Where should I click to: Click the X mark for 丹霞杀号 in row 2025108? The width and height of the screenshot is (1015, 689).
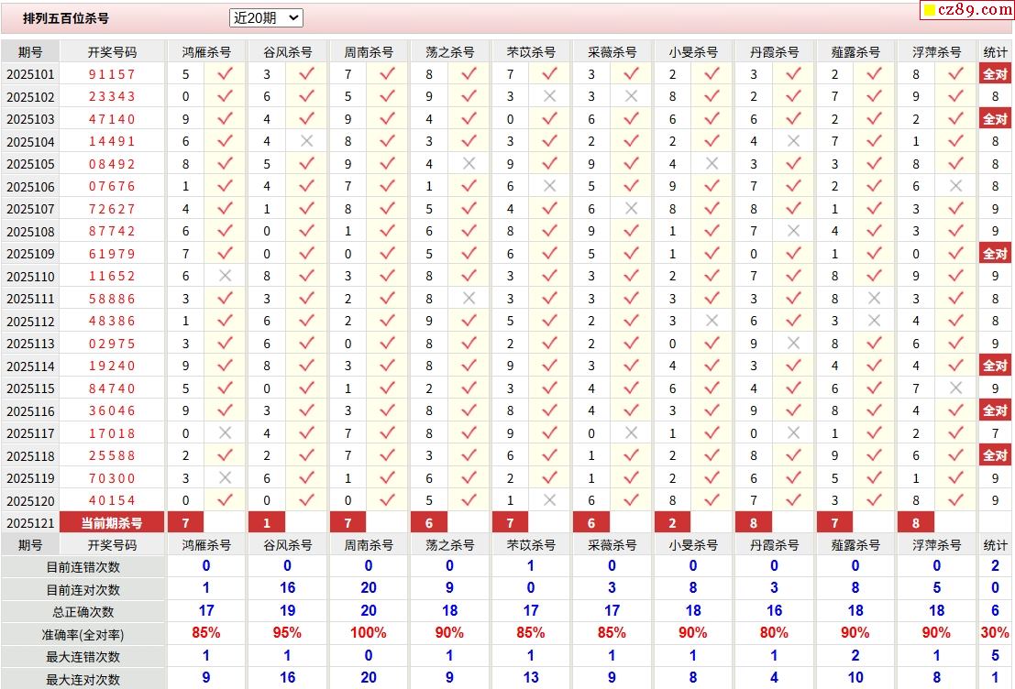pos(794,231)
